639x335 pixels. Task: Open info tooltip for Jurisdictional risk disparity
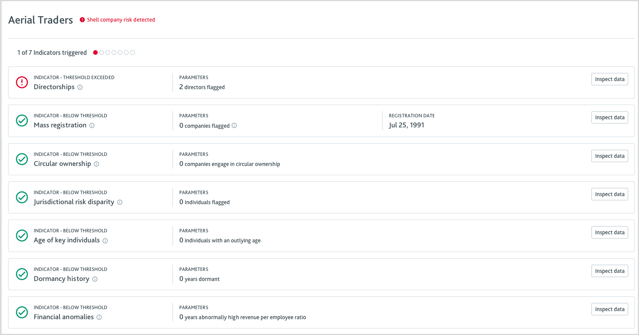[120, 202]
